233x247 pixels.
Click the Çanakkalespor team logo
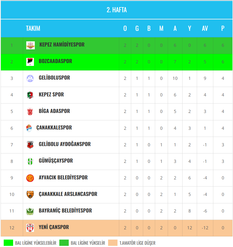[29, 128]
